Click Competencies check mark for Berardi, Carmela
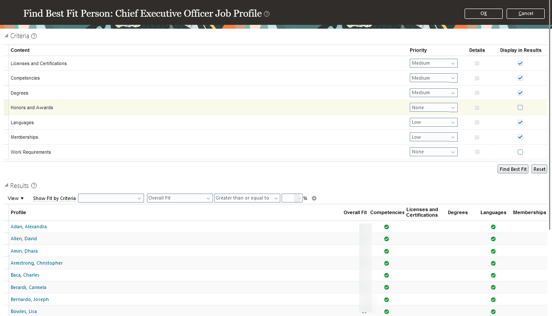The height and width of the screenshot is (316, 552). [x=387, y=288]
